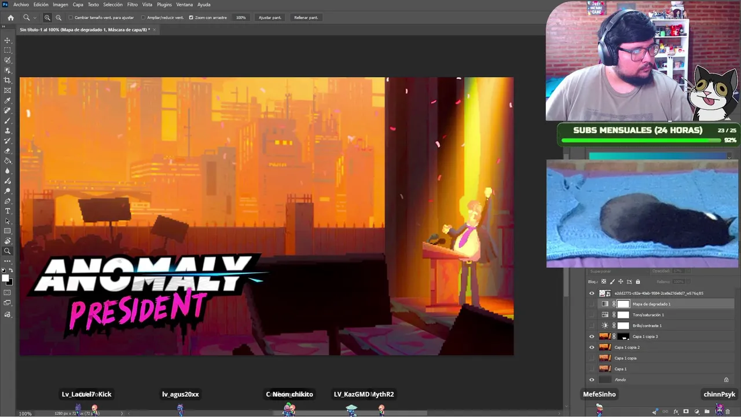
Task: Hide the e2dd2771 top layer
Action: coord(592,293)
